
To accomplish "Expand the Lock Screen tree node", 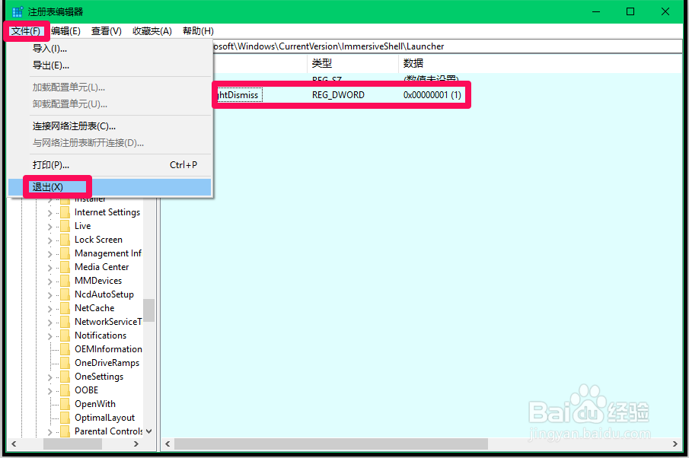I will pos(49,240).
